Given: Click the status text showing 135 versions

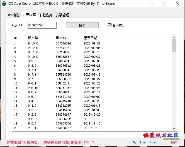Looking at the screenshot, I should click(51, 142).
